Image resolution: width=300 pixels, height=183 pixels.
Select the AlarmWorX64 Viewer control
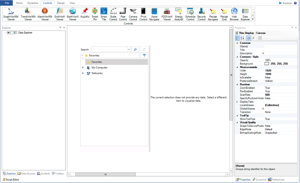click(45, 14)
